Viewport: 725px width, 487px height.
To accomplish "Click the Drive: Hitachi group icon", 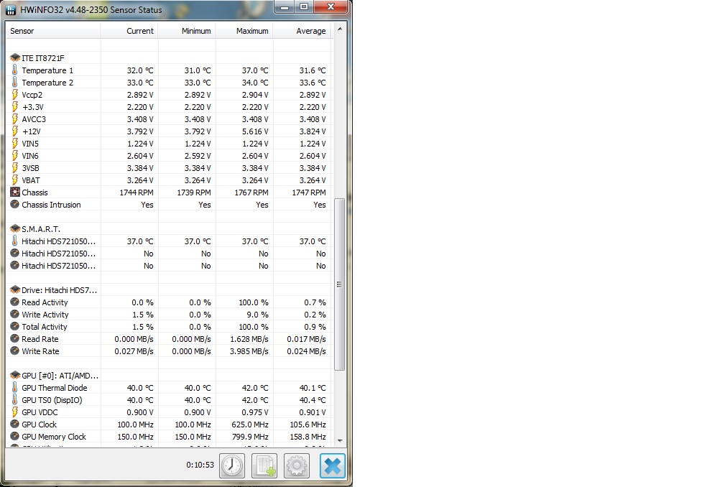I will point(15,289).
